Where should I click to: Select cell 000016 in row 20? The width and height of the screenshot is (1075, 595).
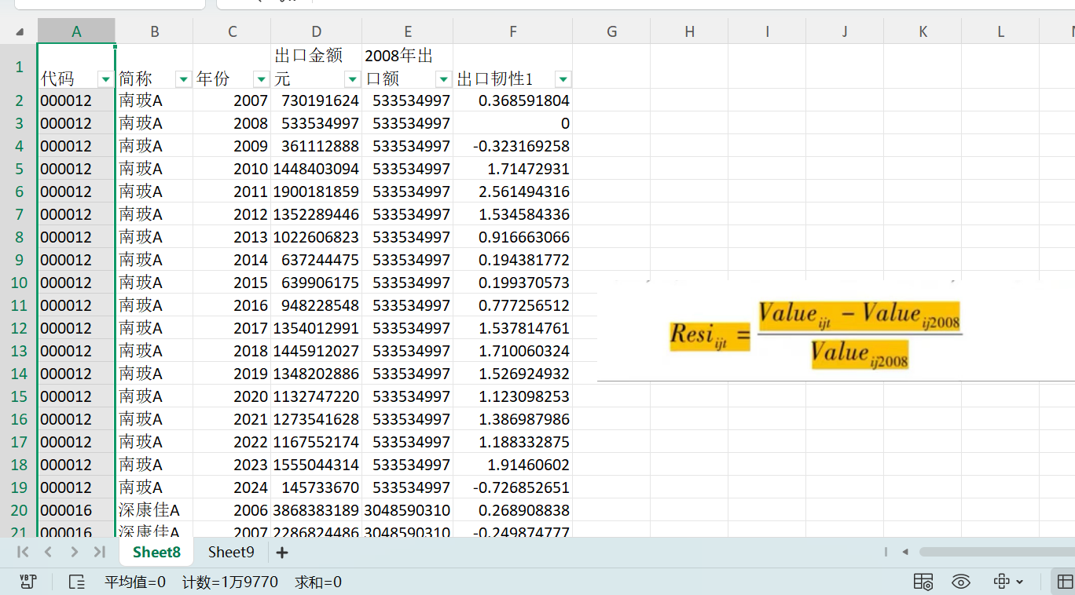coord(76,510)
